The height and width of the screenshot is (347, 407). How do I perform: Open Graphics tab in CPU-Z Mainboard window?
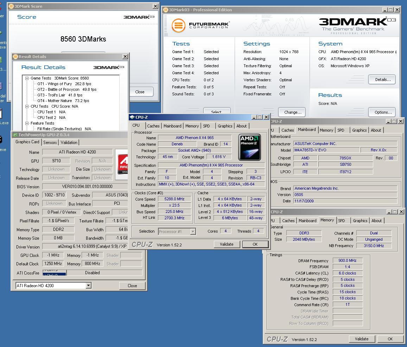pyautogui.click(x=360, y=130)
